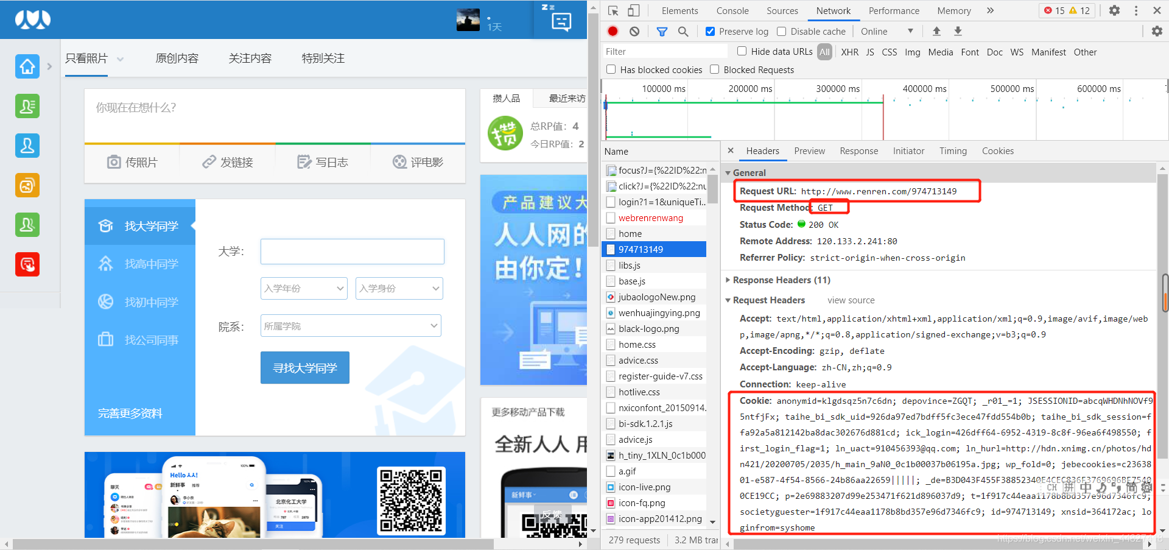
Task: Open the Response tab
Action: click(858, 151)
